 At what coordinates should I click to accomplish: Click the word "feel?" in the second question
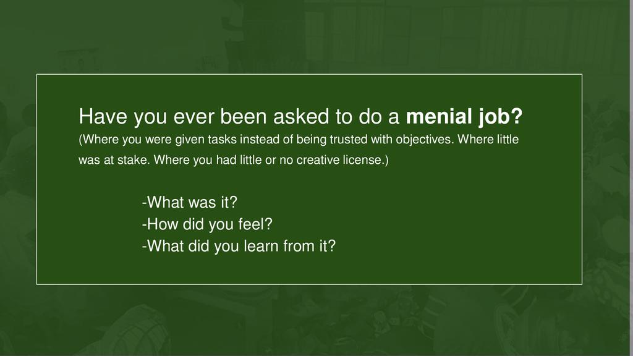click(256, 224)
